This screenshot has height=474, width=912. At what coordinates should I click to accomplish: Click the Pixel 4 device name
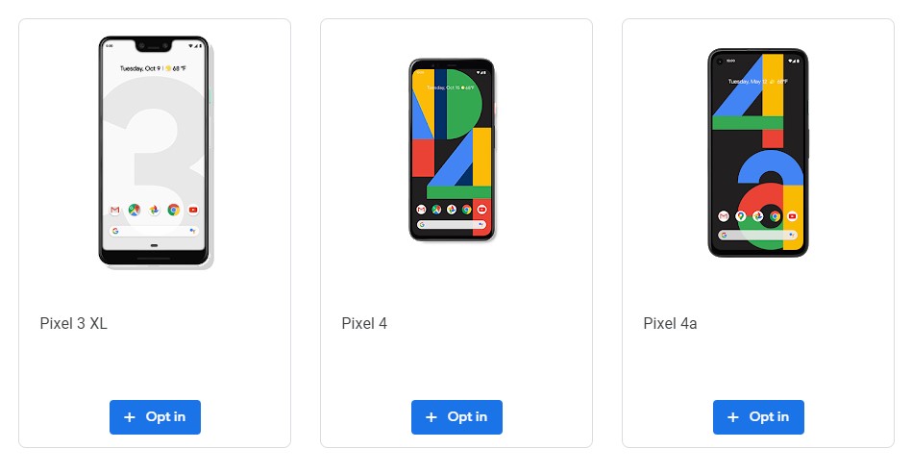[364, 323]
